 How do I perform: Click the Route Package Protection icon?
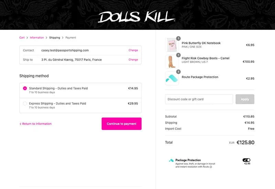[172, 78]
